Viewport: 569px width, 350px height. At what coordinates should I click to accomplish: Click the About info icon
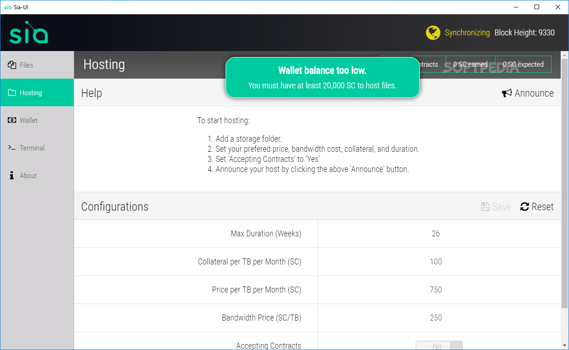[x=12, y=175]
